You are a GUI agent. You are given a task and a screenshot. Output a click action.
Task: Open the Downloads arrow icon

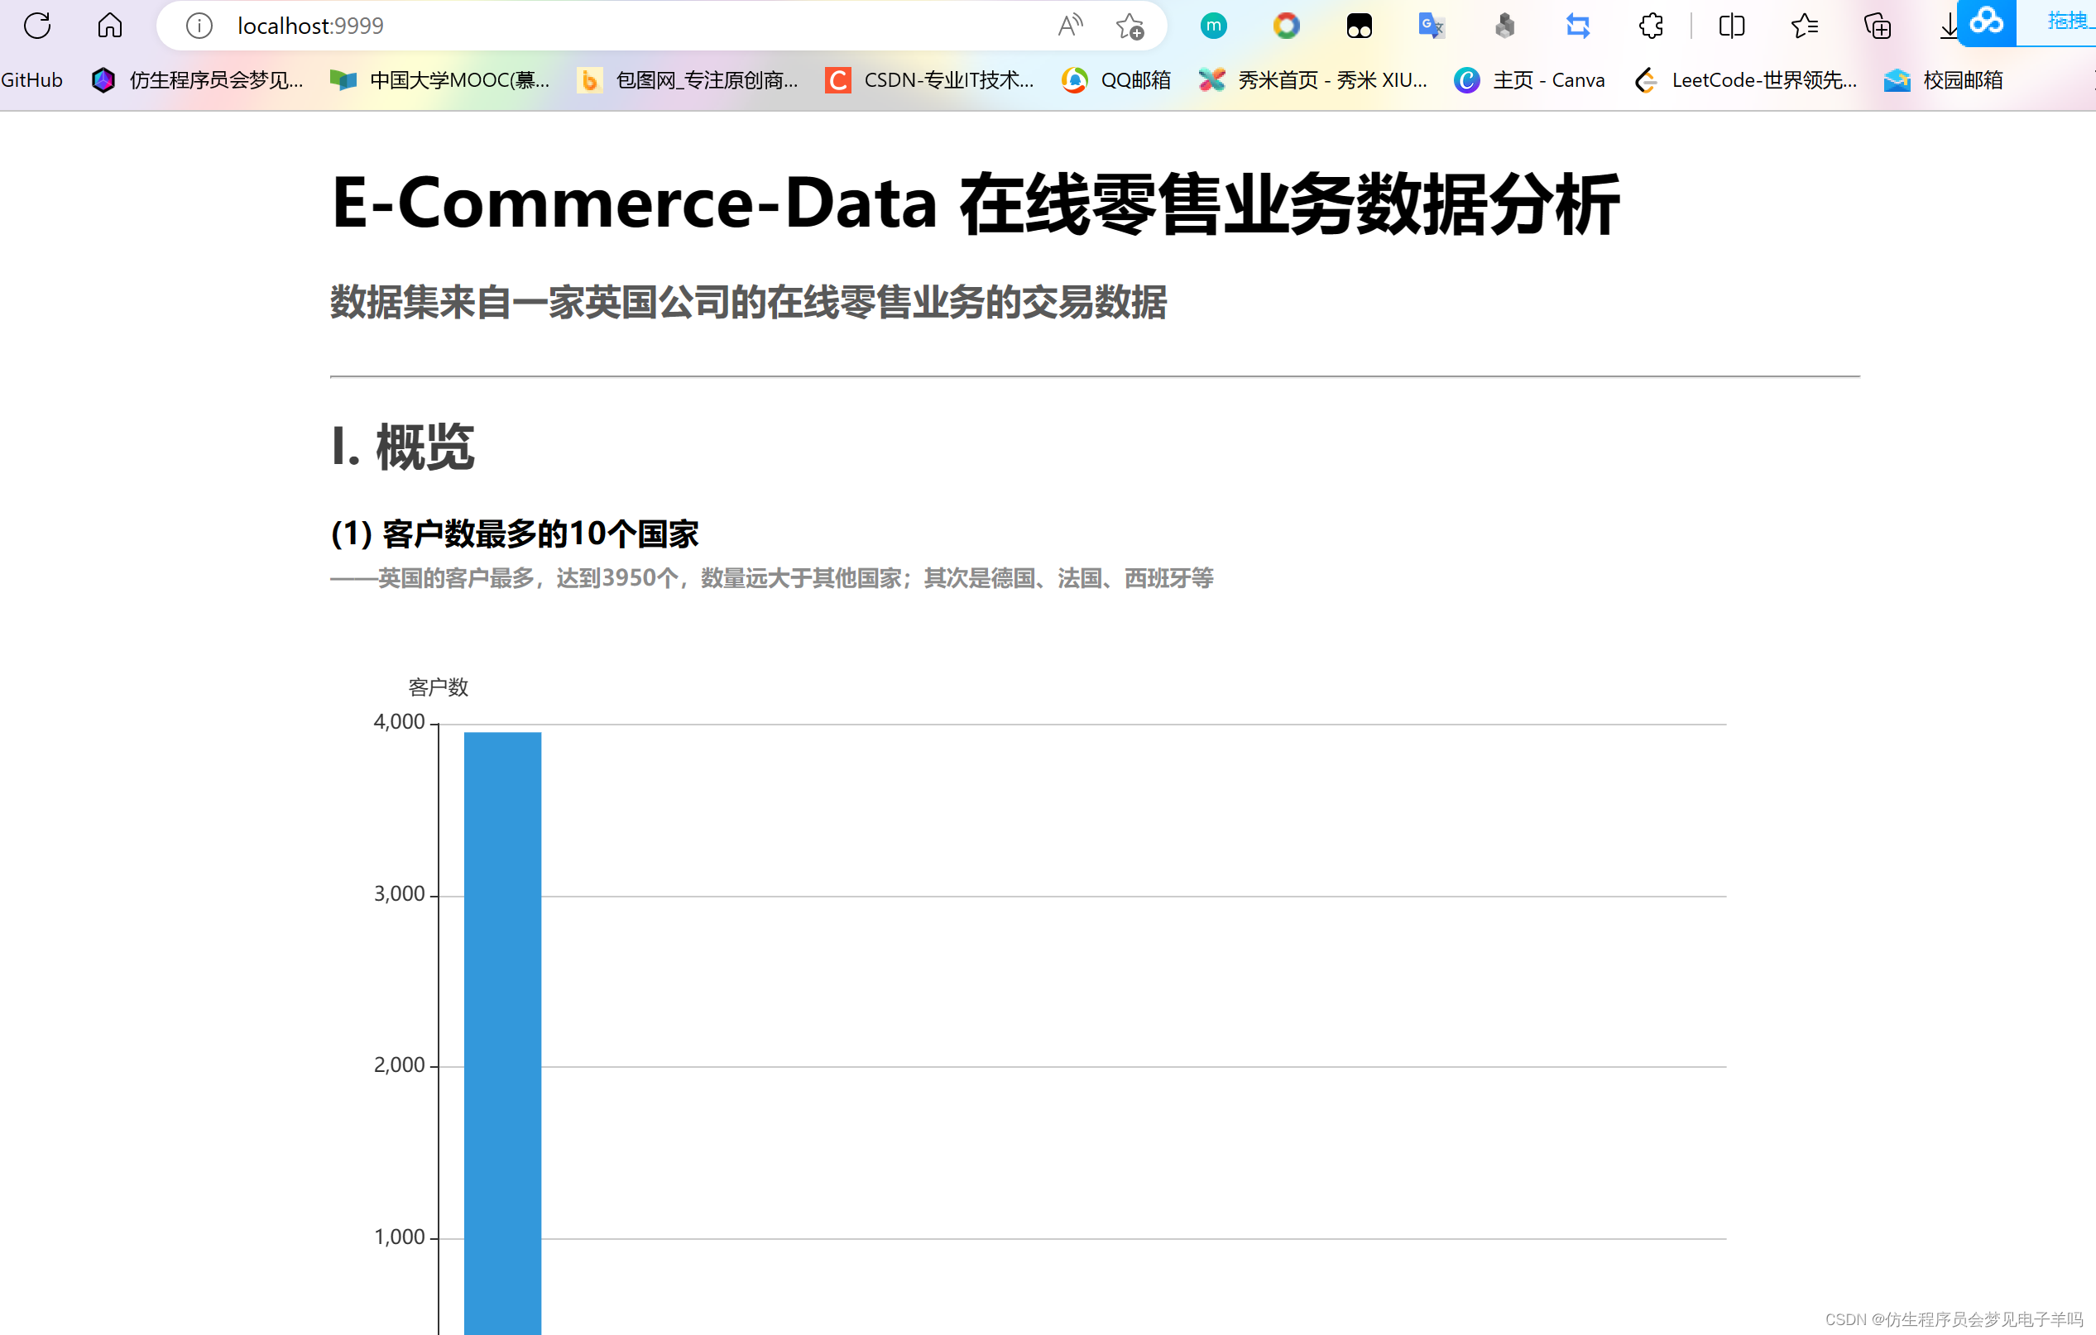[1948, 26]
